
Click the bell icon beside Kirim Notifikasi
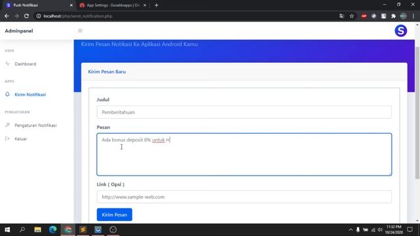pyautogui.click(x=7, y=94)
